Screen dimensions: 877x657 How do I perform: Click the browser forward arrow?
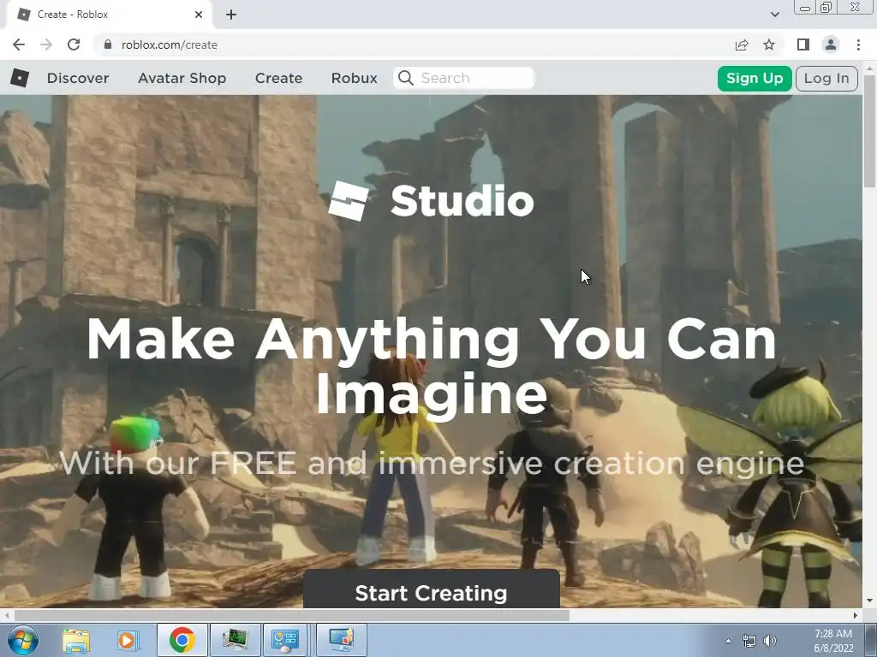click(46, 44)
